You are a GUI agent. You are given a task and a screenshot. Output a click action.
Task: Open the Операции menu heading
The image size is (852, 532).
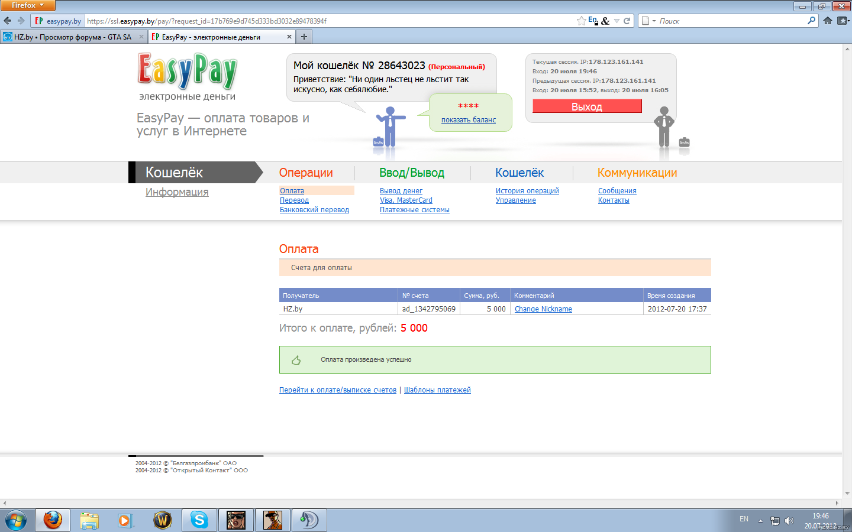coord(306,173)
